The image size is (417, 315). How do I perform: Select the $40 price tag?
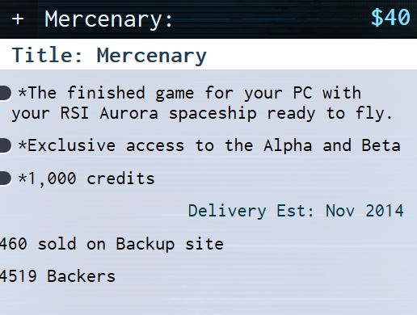coord(390,18)
